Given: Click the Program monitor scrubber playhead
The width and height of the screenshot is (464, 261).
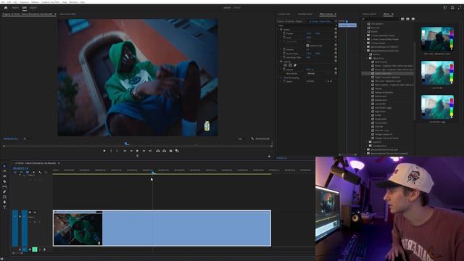Looking at the screenshot, I should pos(126,144).
